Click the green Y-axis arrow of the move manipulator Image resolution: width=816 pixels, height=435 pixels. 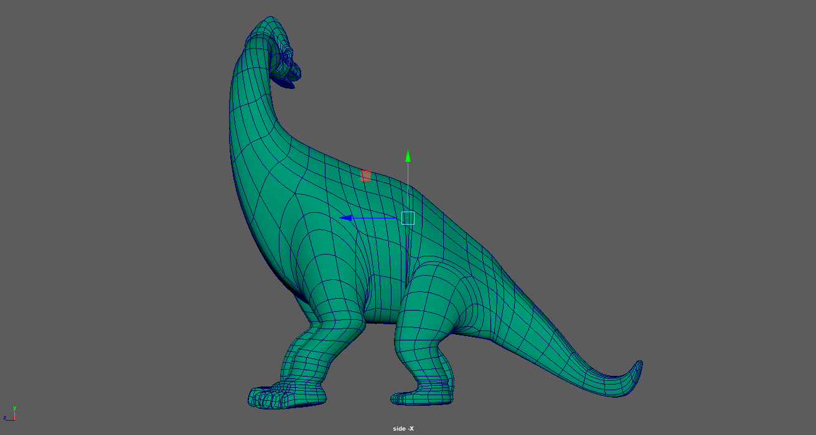pyautogui.click(x=408, y=156)
